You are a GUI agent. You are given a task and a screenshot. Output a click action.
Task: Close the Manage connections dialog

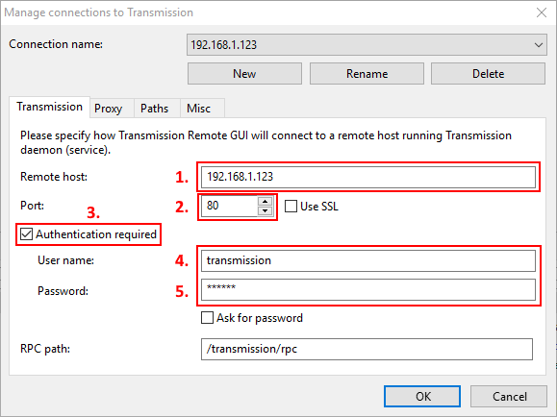[x=541, y=12]
